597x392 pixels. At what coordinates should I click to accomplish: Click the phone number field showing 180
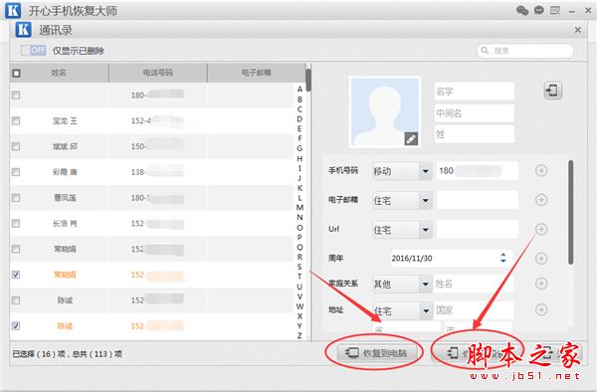coord(478,170)
